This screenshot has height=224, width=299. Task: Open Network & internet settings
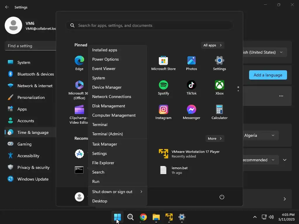[30, 86]
